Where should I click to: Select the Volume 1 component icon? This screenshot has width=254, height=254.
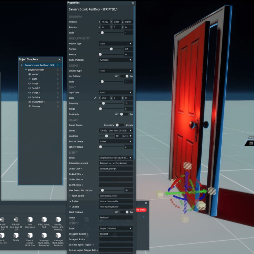click(29, 106)
